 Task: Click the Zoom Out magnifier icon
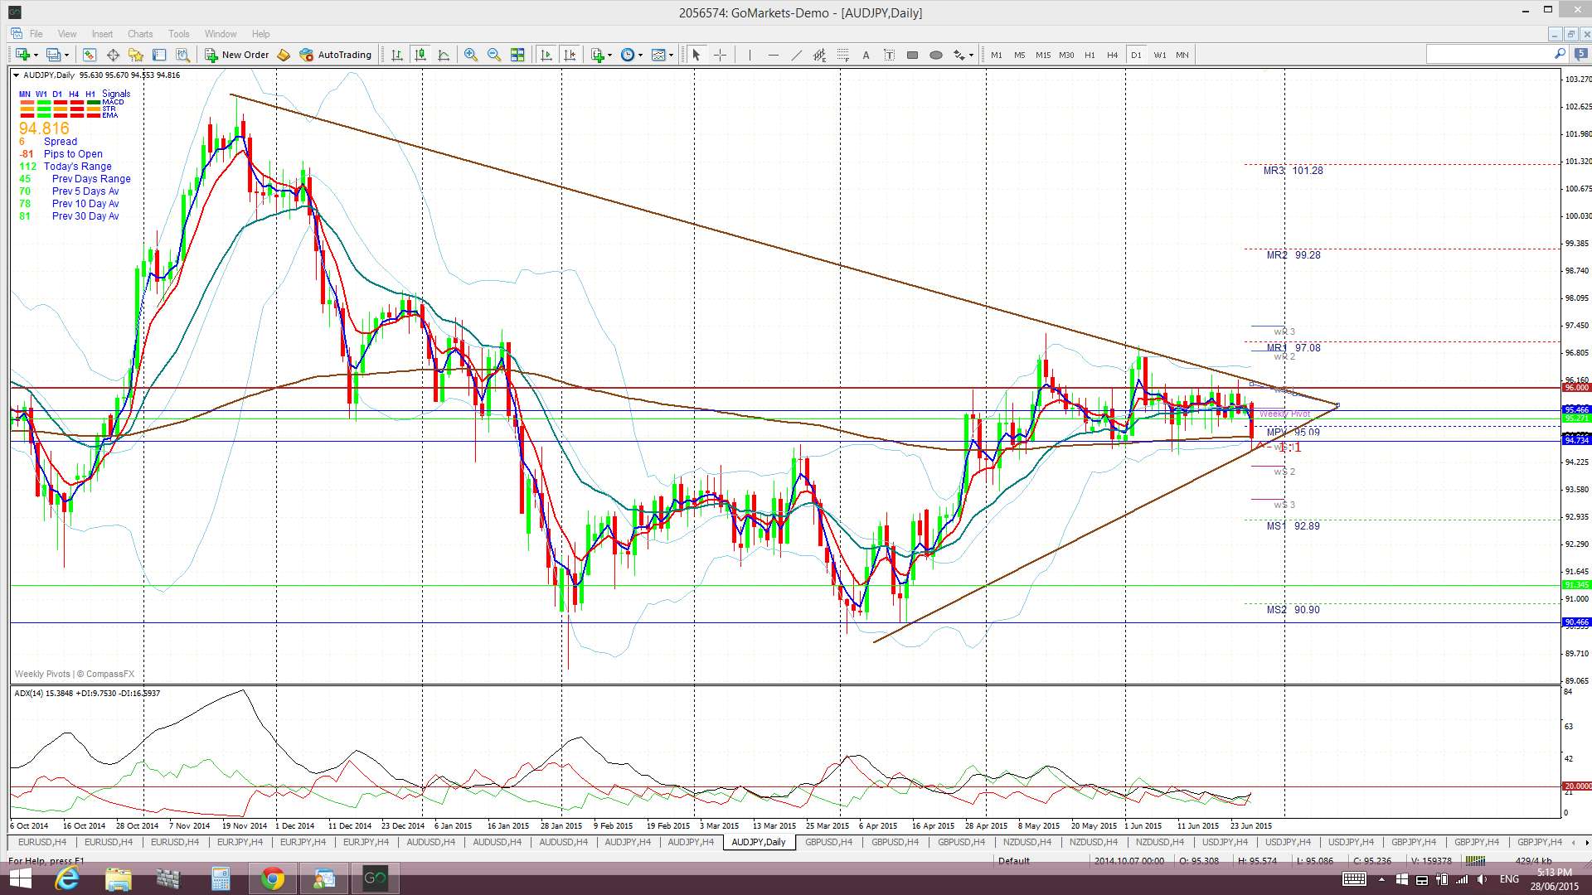coord(494,55)
